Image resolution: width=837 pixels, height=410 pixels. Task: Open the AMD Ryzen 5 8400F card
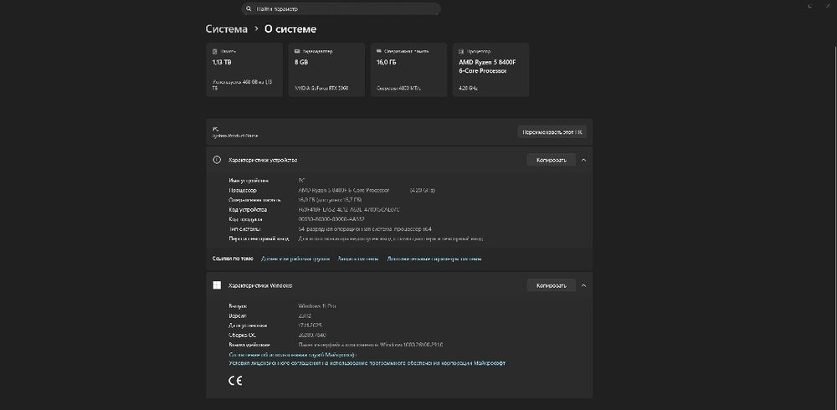(490, 70)
